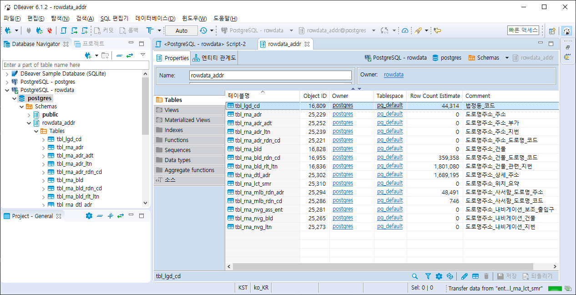Image resolution: width=576 pixels, height=295 pixels.
Task: Open the transaction mode dropdown arrow
Action: click(x=159, y=31)
